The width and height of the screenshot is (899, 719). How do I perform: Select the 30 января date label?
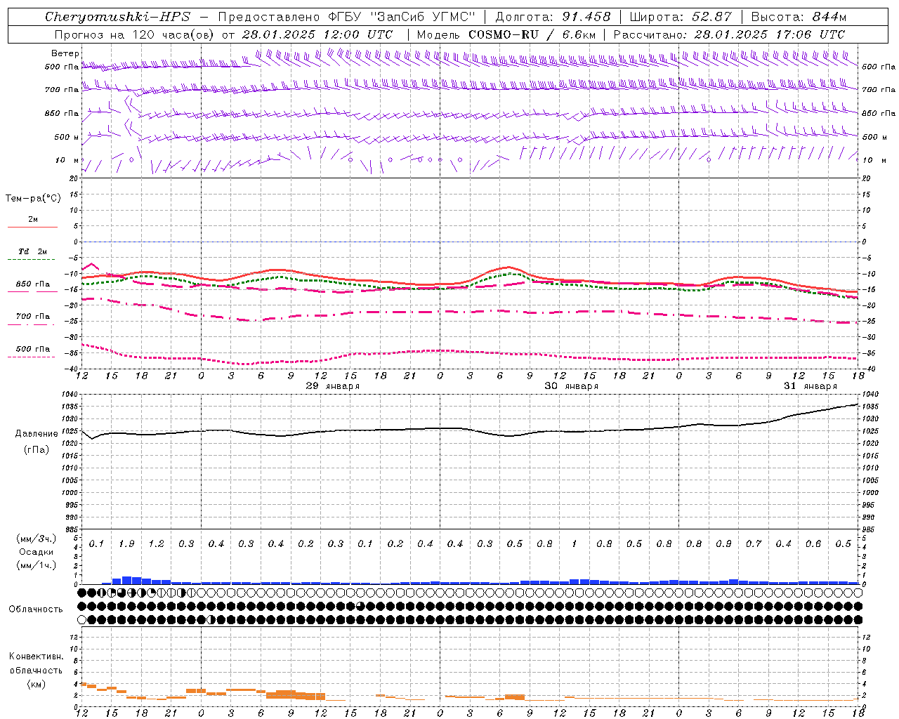[571, 386]
